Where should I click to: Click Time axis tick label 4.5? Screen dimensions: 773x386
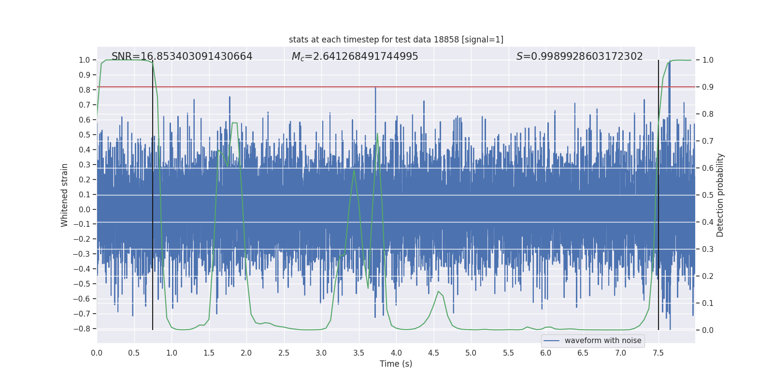pyautogui.click(x=433, y=353)
